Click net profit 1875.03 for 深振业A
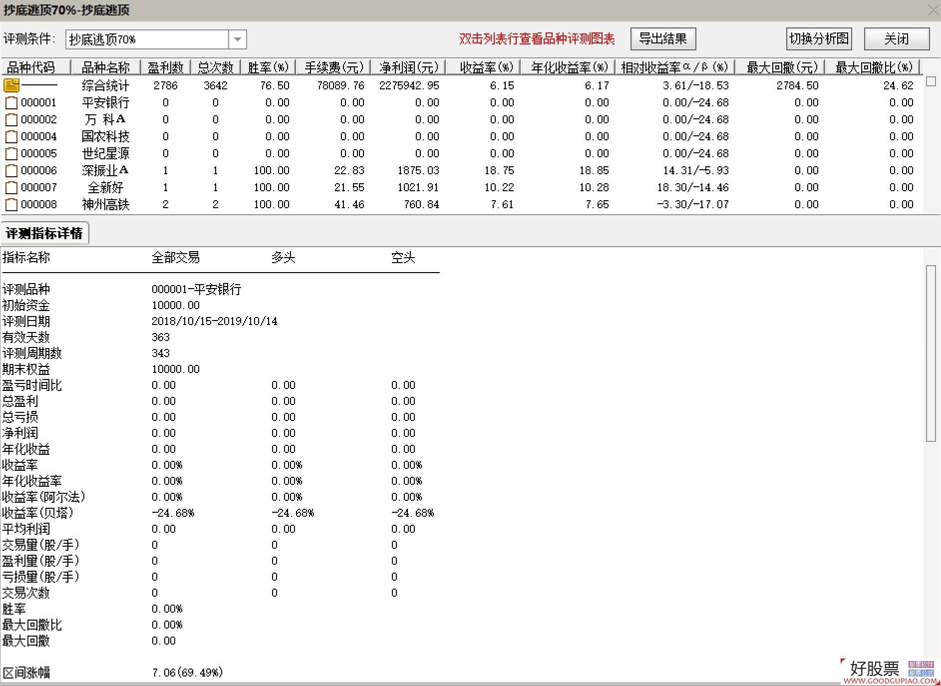Viewport: 941px width, 686px height. (418, 171)
